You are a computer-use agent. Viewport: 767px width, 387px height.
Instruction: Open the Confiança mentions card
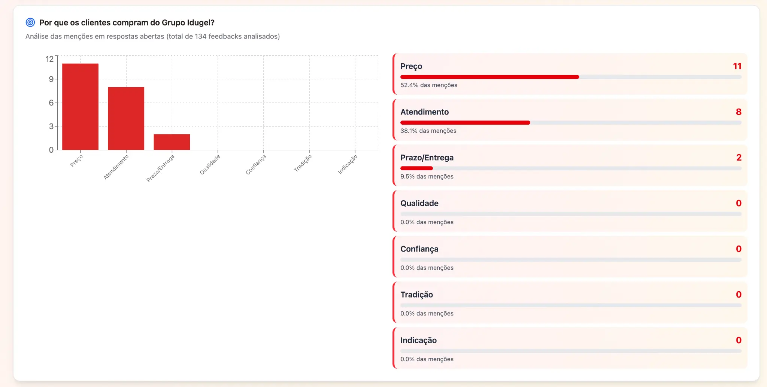point(569,256)
